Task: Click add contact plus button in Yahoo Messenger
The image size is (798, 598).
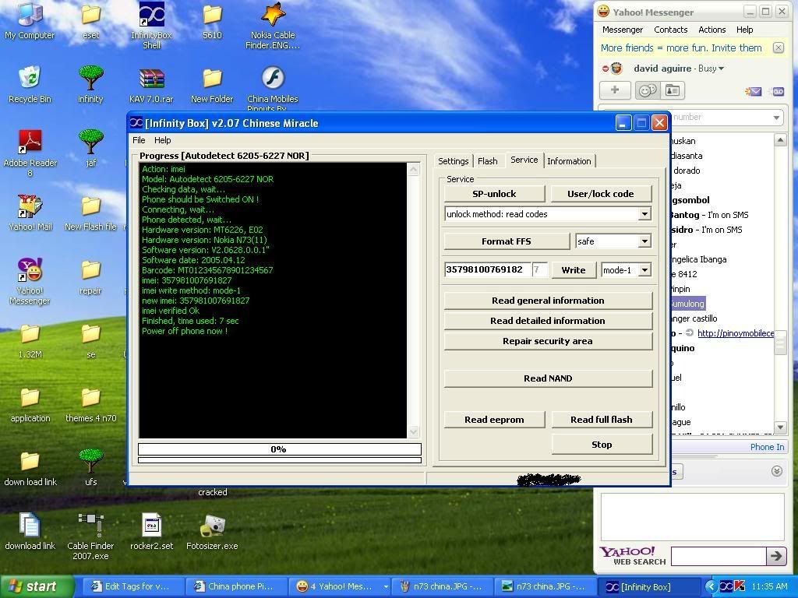Action: [x=615, y=90]
